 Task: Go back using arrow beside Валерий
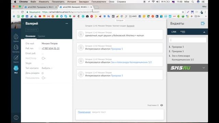pos(23,24)
